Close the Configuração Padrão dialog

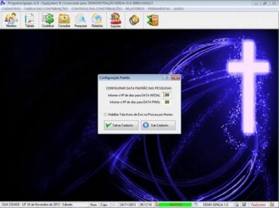(x=176, y=78)
